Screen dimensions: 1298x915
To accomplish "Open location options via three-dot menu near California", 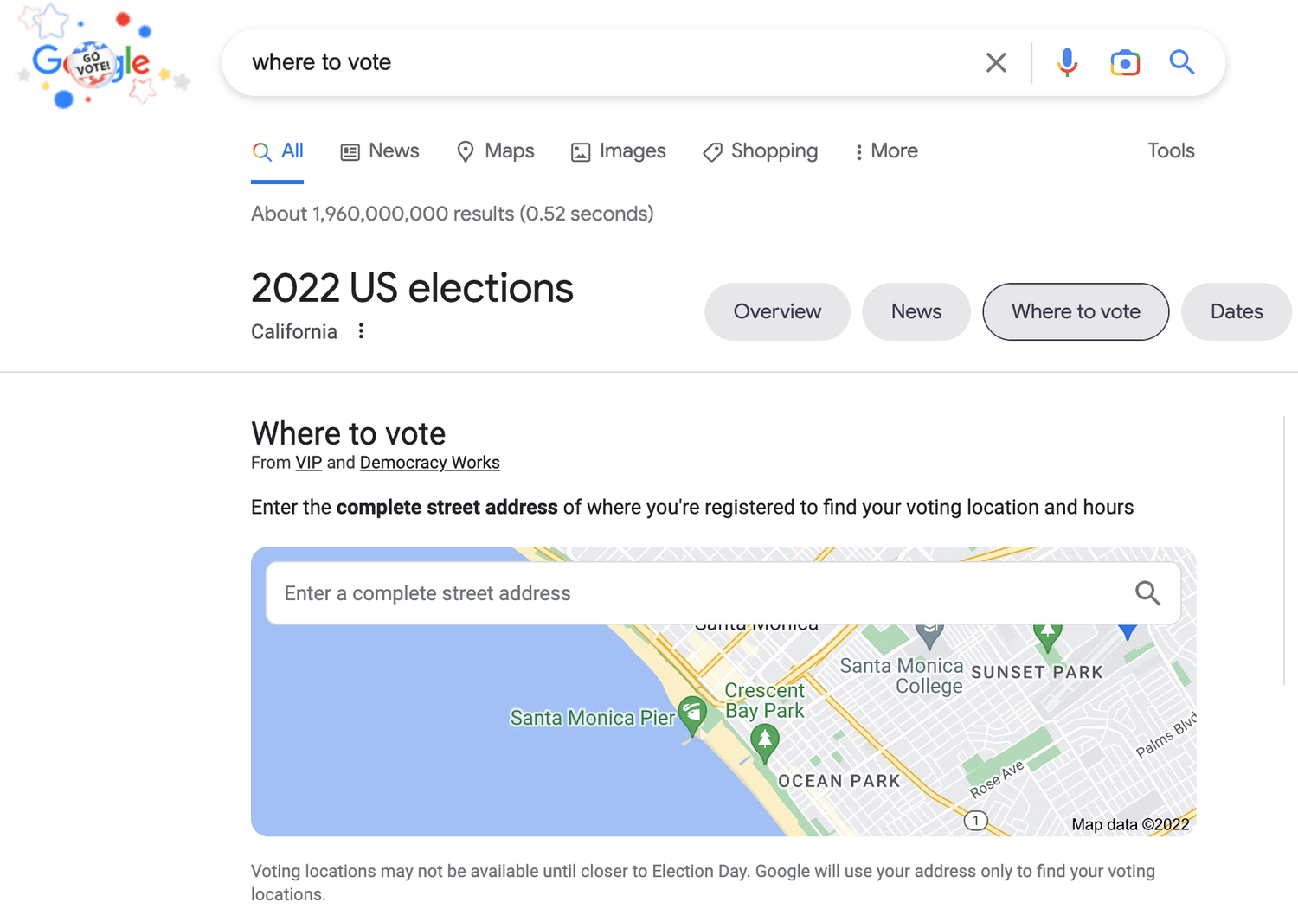I will pyautogui.click(x=361, y=330).
